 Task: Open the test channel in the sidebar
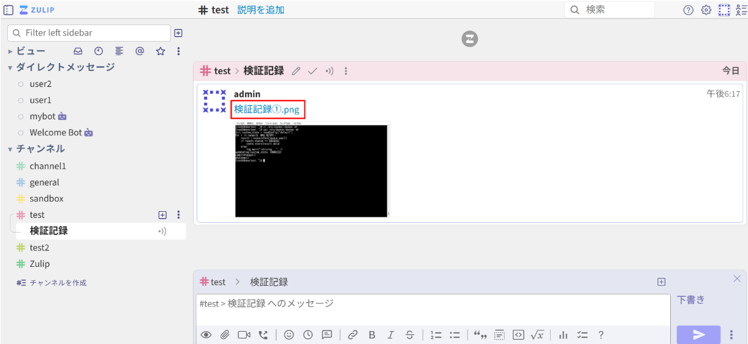tap(37, 215)
